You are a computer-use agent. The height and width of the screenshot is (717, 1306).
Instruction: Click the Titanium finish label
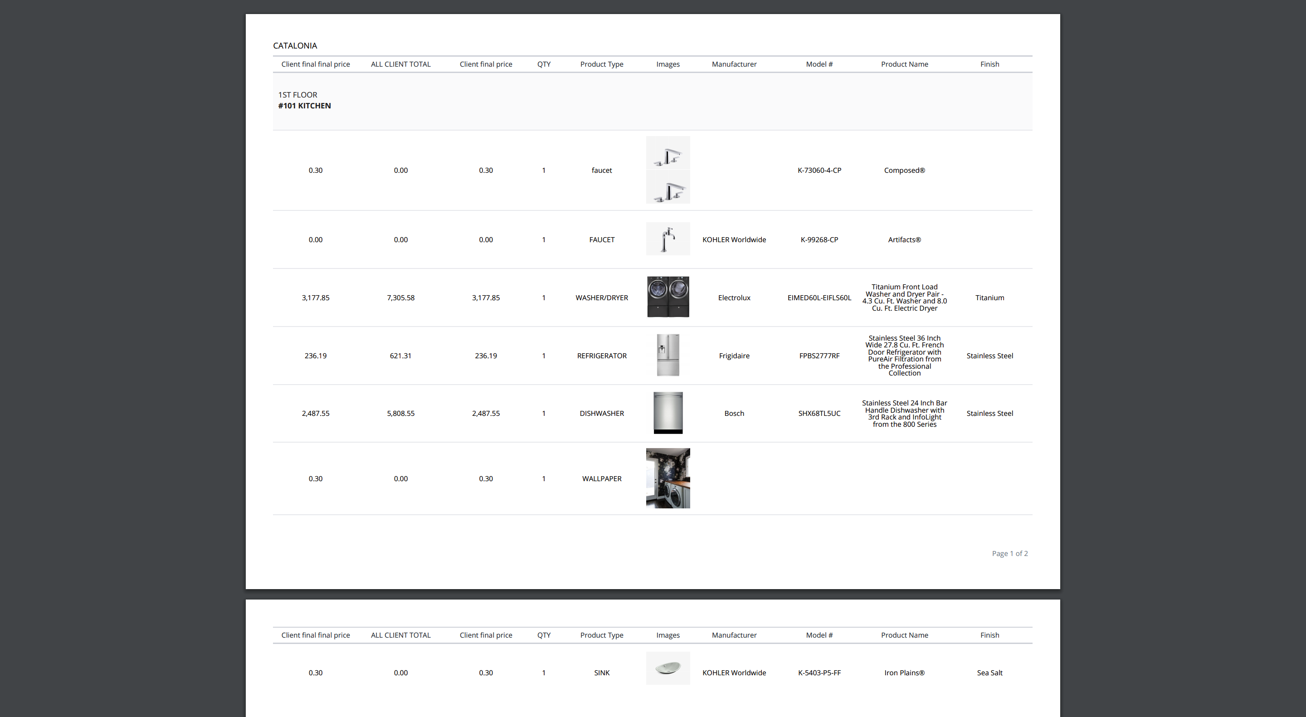989,297
